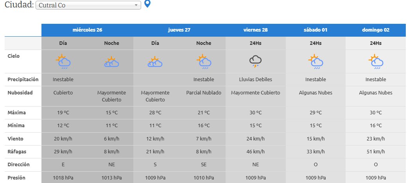407x183 pixels.
Task: Click 'Inestable' precipitation under jueves Noche
Action: click(x=204, y=80)
